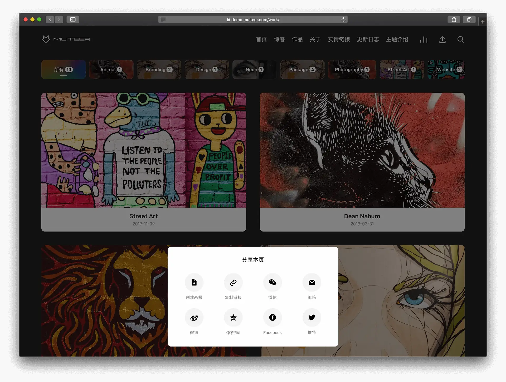
Task: Click the demo.muiteer.com/work/ address field
Action: coord(253,19)
